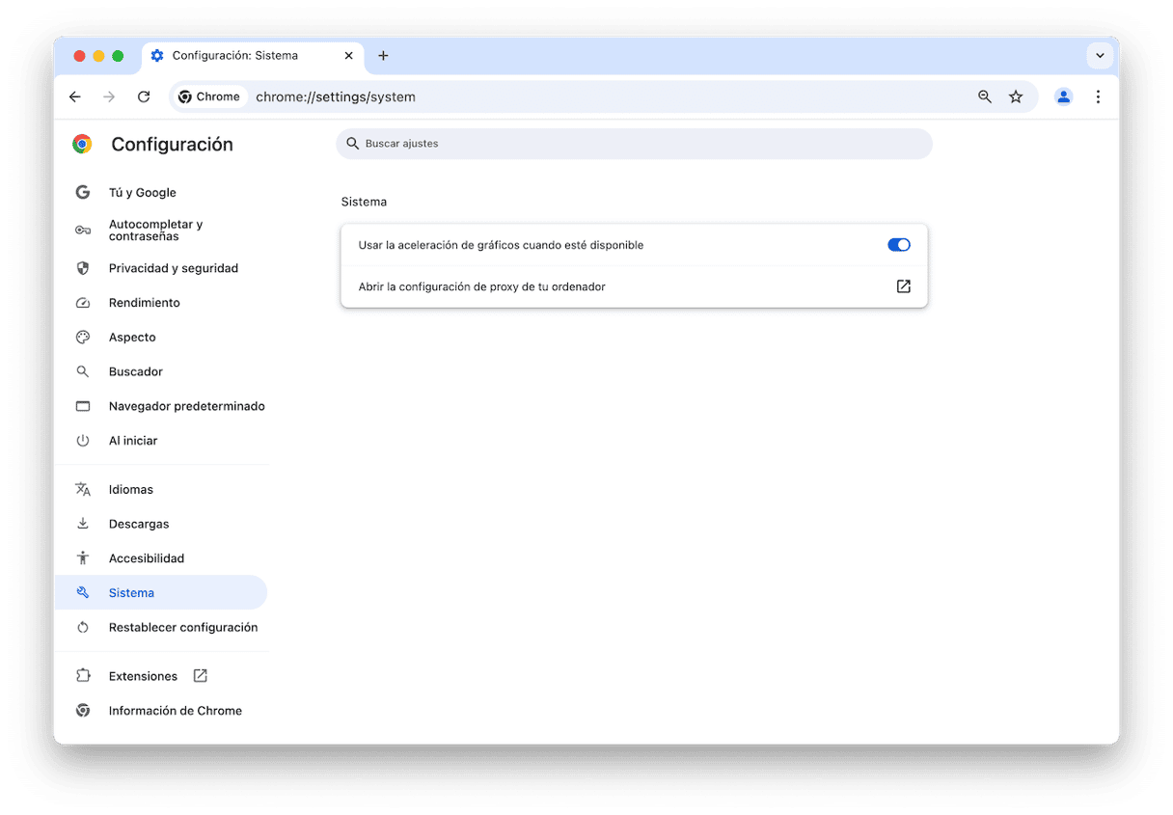
Task: Go to Privacidad y seguridad
Action: click(160, 268)
